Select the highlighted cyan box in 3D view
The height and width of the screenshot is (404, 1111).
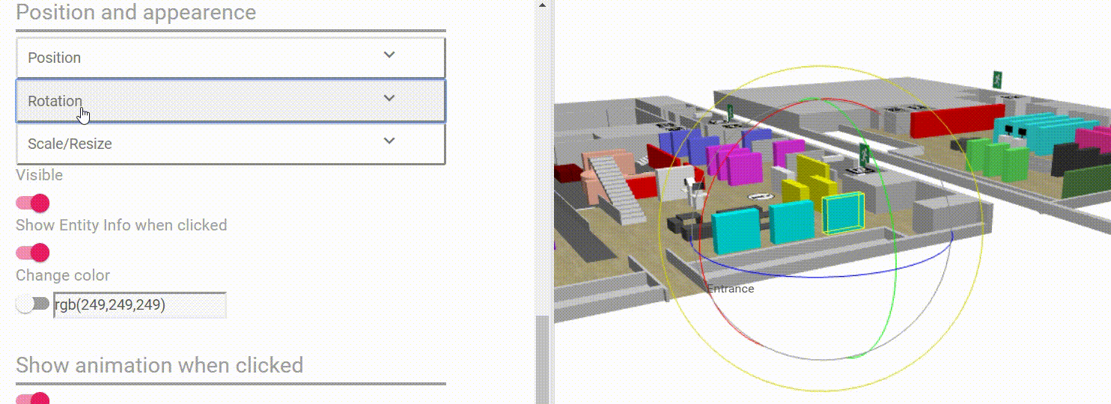pyautogui.click(x=843, y=213)
